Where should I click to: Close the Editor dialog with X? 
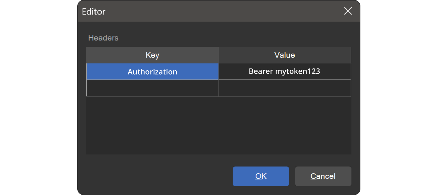tap(348, 11)
